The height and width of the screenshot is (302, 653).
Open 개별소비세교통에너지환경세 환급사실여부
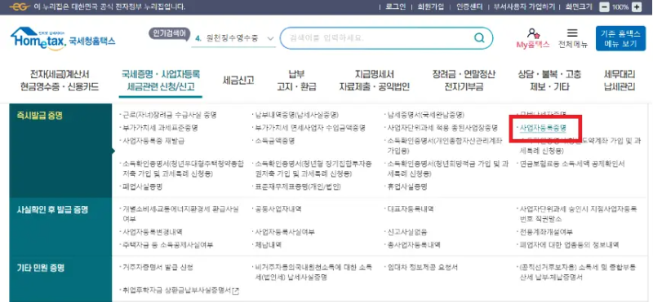click(x=180, y=213)
